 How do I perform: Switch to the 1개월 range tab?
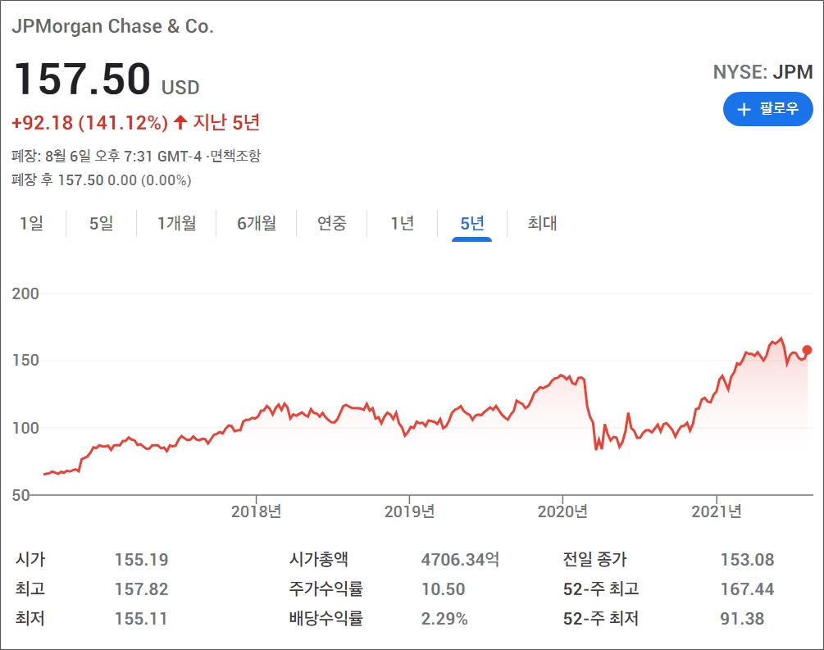[177, 223]
